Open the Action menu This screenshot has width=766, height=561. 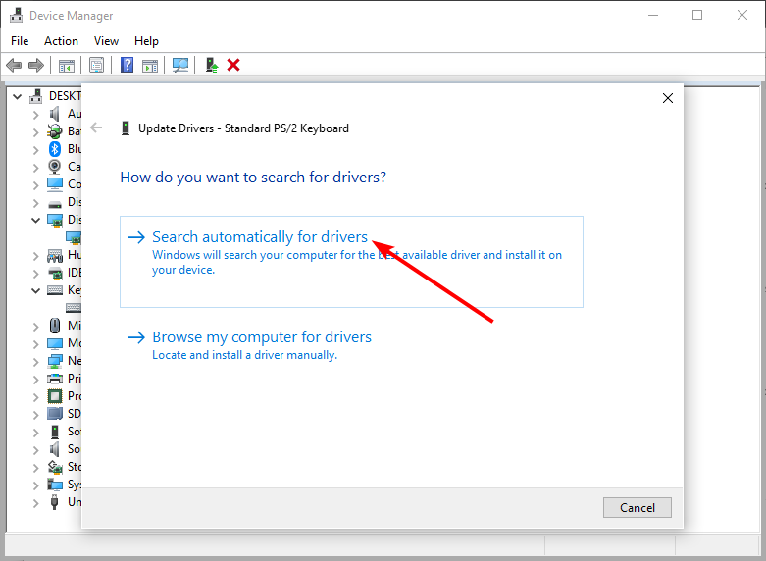(61, 41)
